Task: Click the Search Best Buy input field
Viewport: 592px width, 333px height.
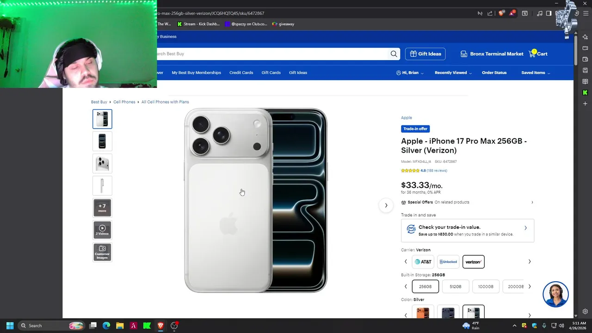Action: pyautogui.click(x=273, y=54)
